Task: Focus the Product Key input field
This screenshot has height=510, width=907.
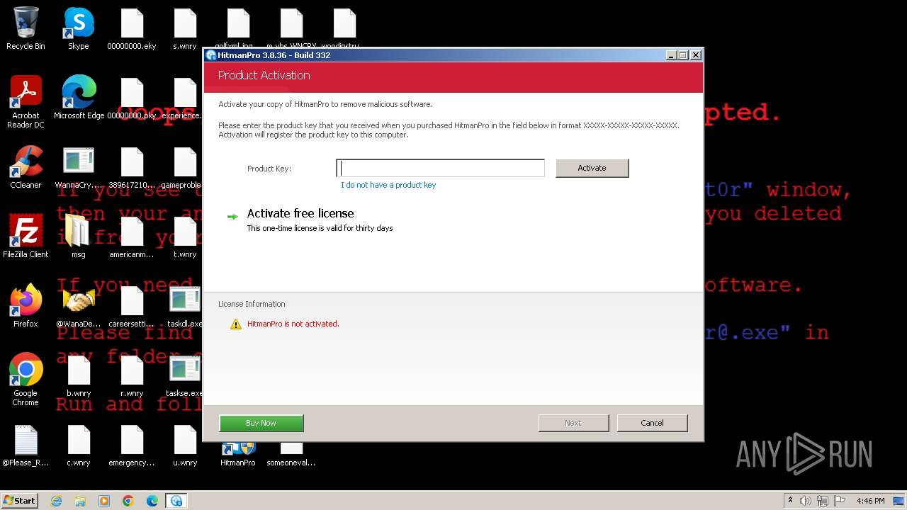Action: pyautogui.click(x=440, y=168)
